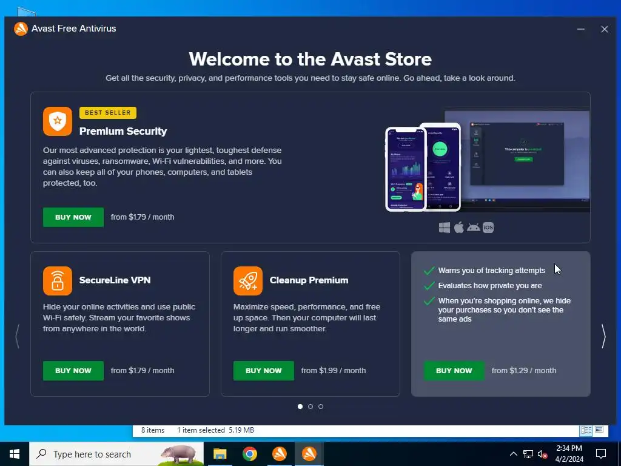Close the Avast Free Antivirus window
The height and width of the screenshot is (466, 621).
click(x=605, y=29)
